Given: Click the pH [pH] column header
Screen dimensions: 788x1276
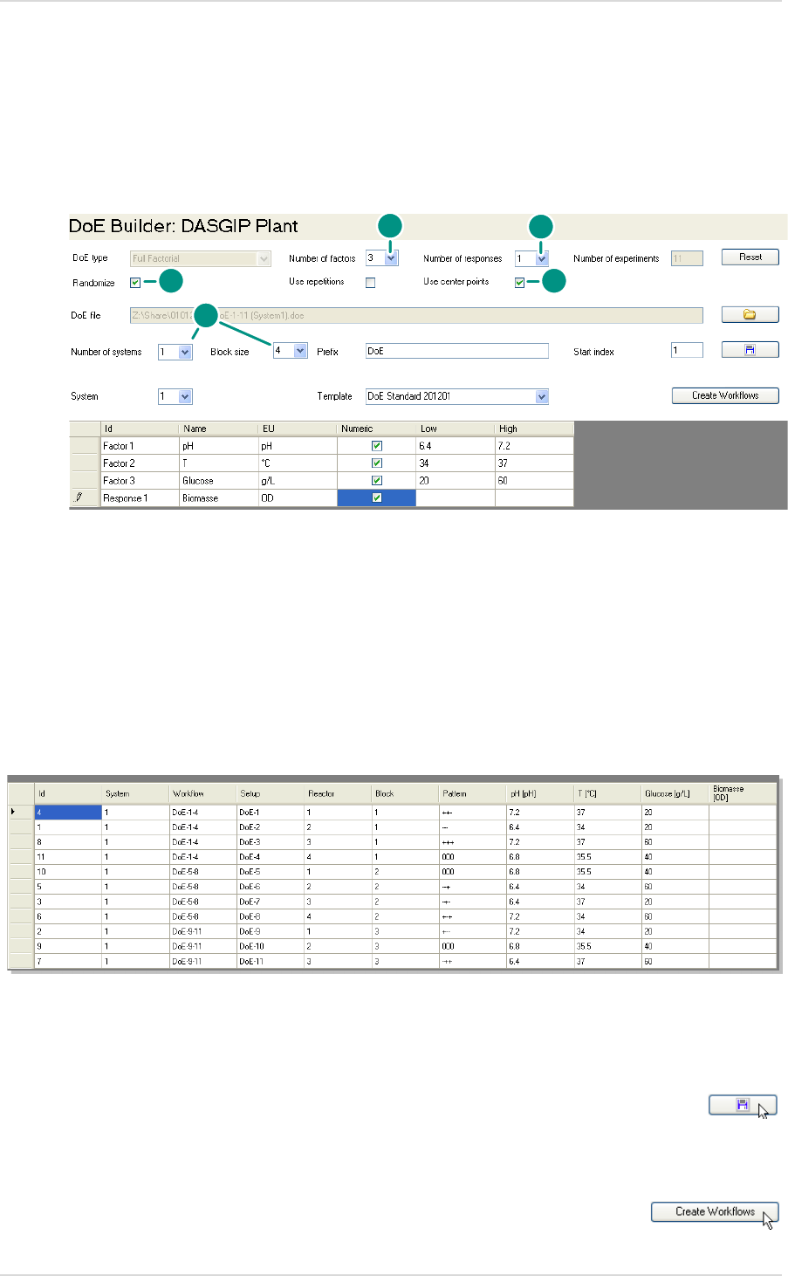Looking at the screenshot, I should click(x=540, y=793).
